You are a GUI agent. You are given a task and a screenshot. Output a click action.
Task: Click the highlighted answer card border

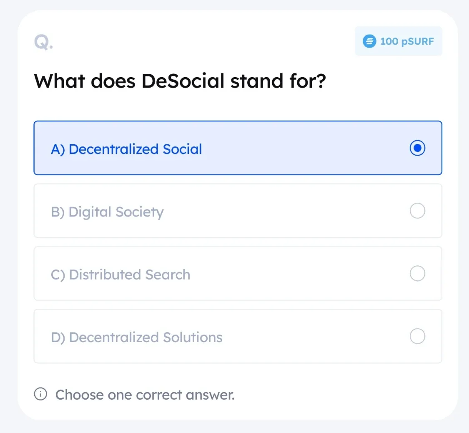click(x=238, y=122)
